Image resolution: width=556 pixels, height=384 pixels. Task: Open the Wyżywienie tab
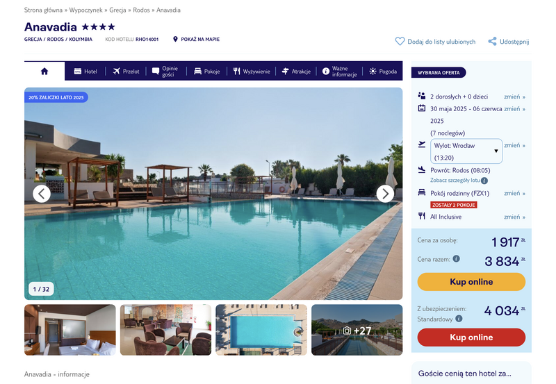coord(252,72)
